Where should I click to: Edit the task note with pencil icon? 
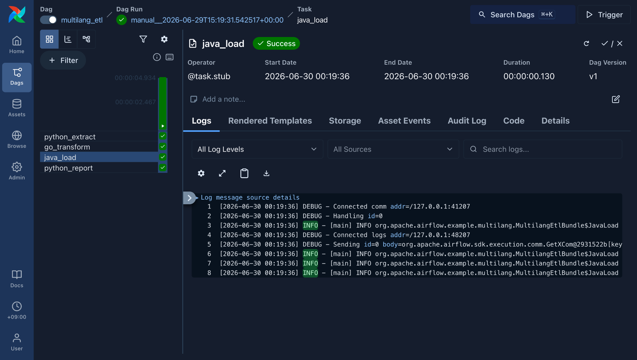pos(616,99)
